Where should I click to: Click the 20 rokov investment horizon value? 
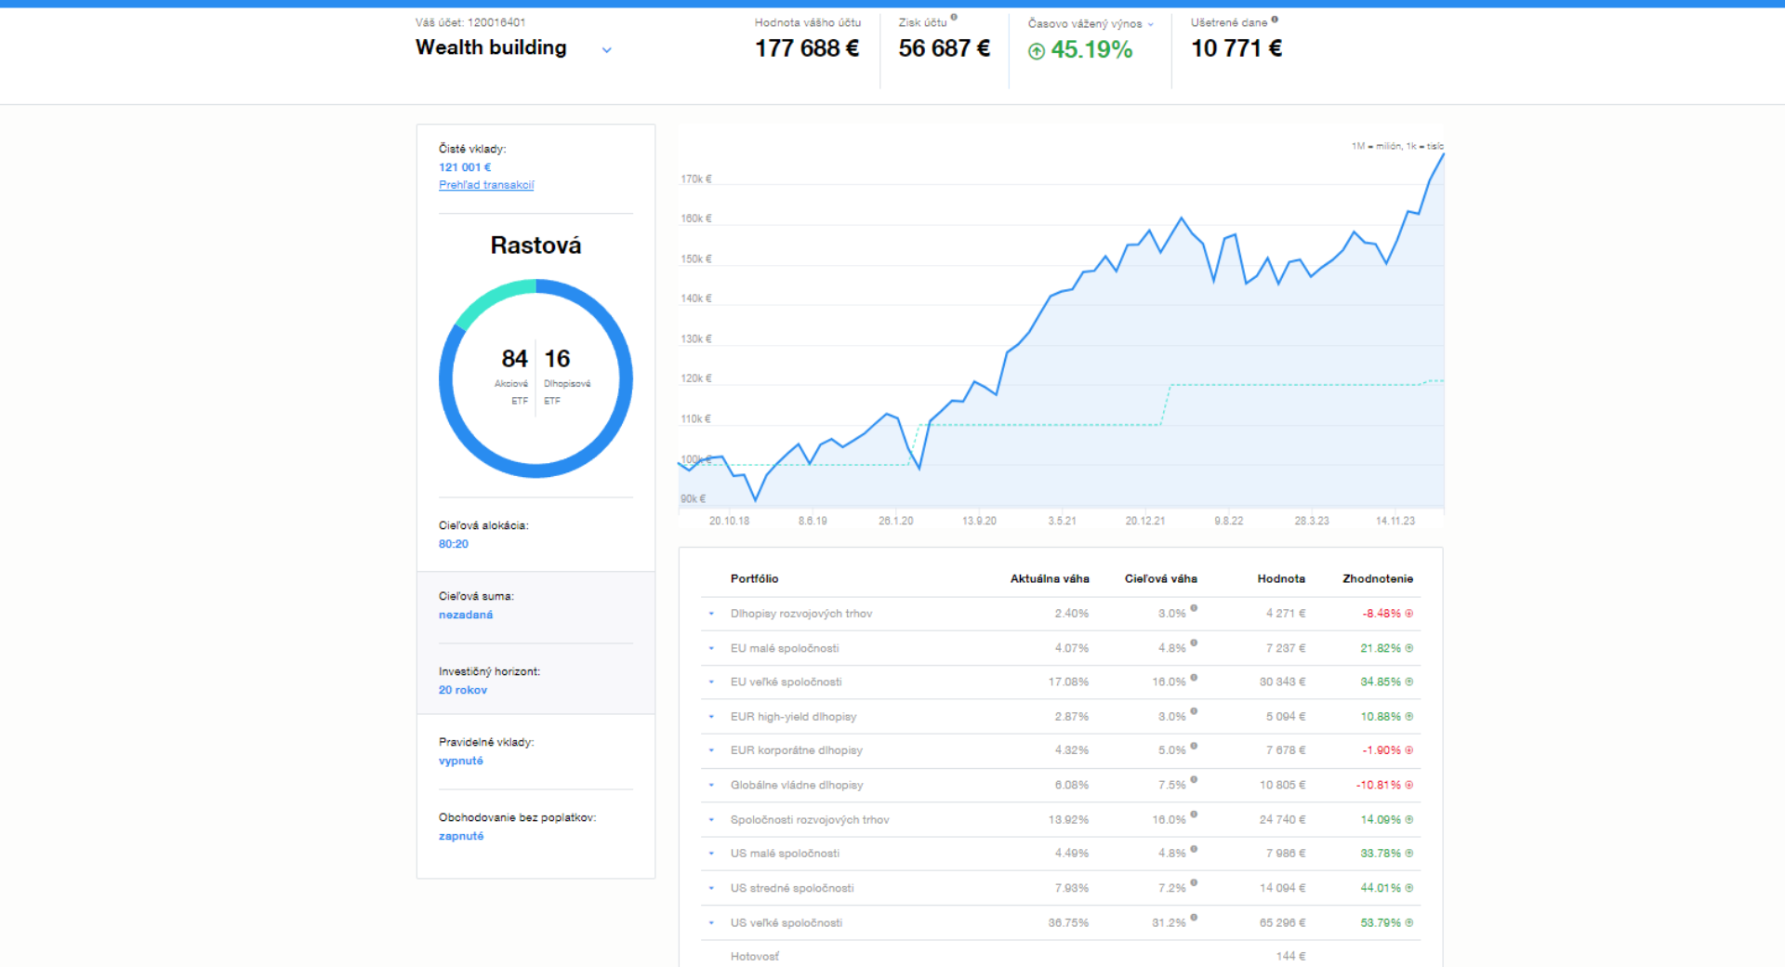[x=463, y=690]
